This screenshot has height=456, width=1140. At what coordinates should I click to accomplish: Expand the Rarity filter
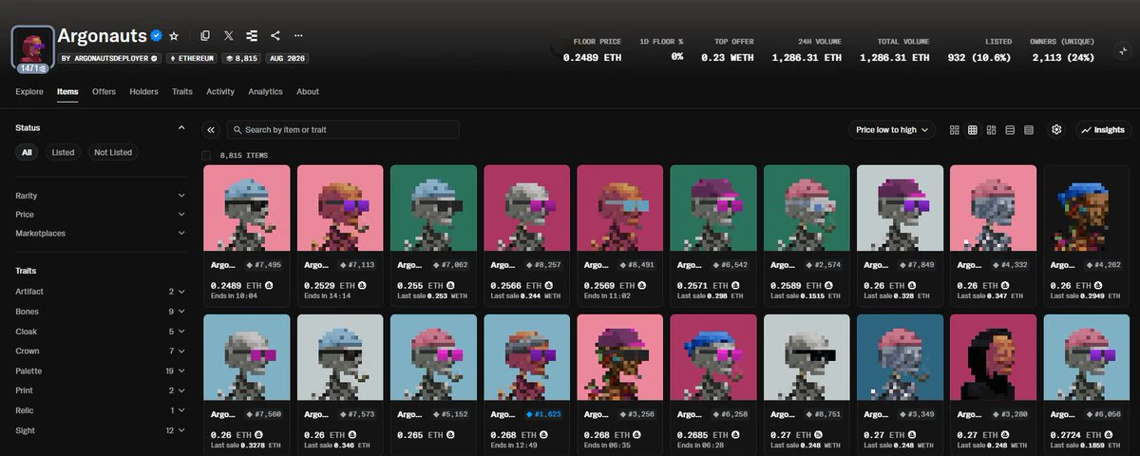click(x=100, y=196)
